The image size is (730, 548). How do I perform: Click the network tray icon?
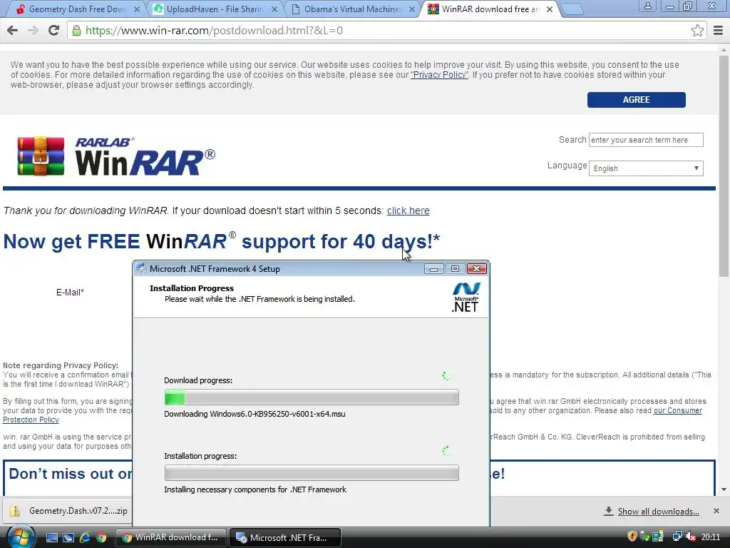point(677,537)
